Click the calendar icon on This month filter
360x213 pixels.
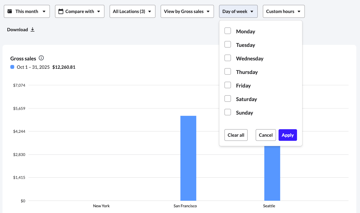click(x=10, y=11)
